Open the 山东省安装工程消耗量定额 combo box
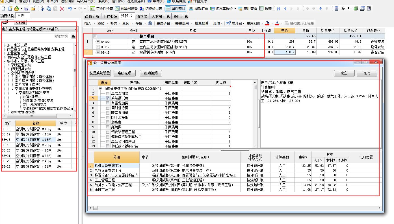Viewport: 394px width, 224px height. [x=39, y=29]
